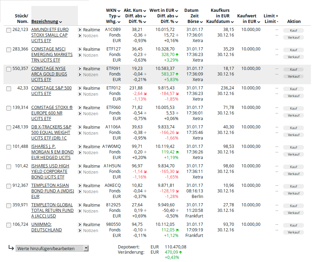This screenshot has height=262, width=313.
Task: Sort by WKN column arrow
Action: pos(119,11)
